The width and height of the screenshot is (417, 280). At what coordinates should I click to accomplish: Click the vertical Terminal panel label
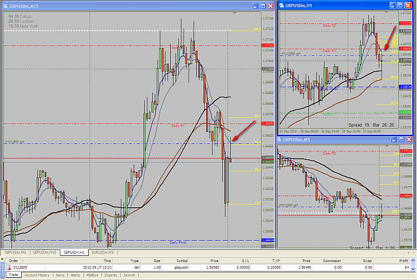tap(3, 271)
